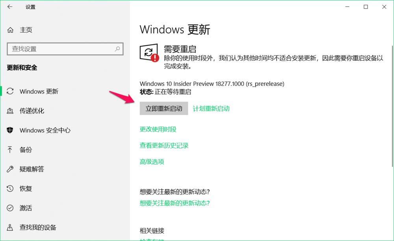Viewport: 394px width, 241px height.
Task: Click the back arrow in the title bar
Action: 10,7
